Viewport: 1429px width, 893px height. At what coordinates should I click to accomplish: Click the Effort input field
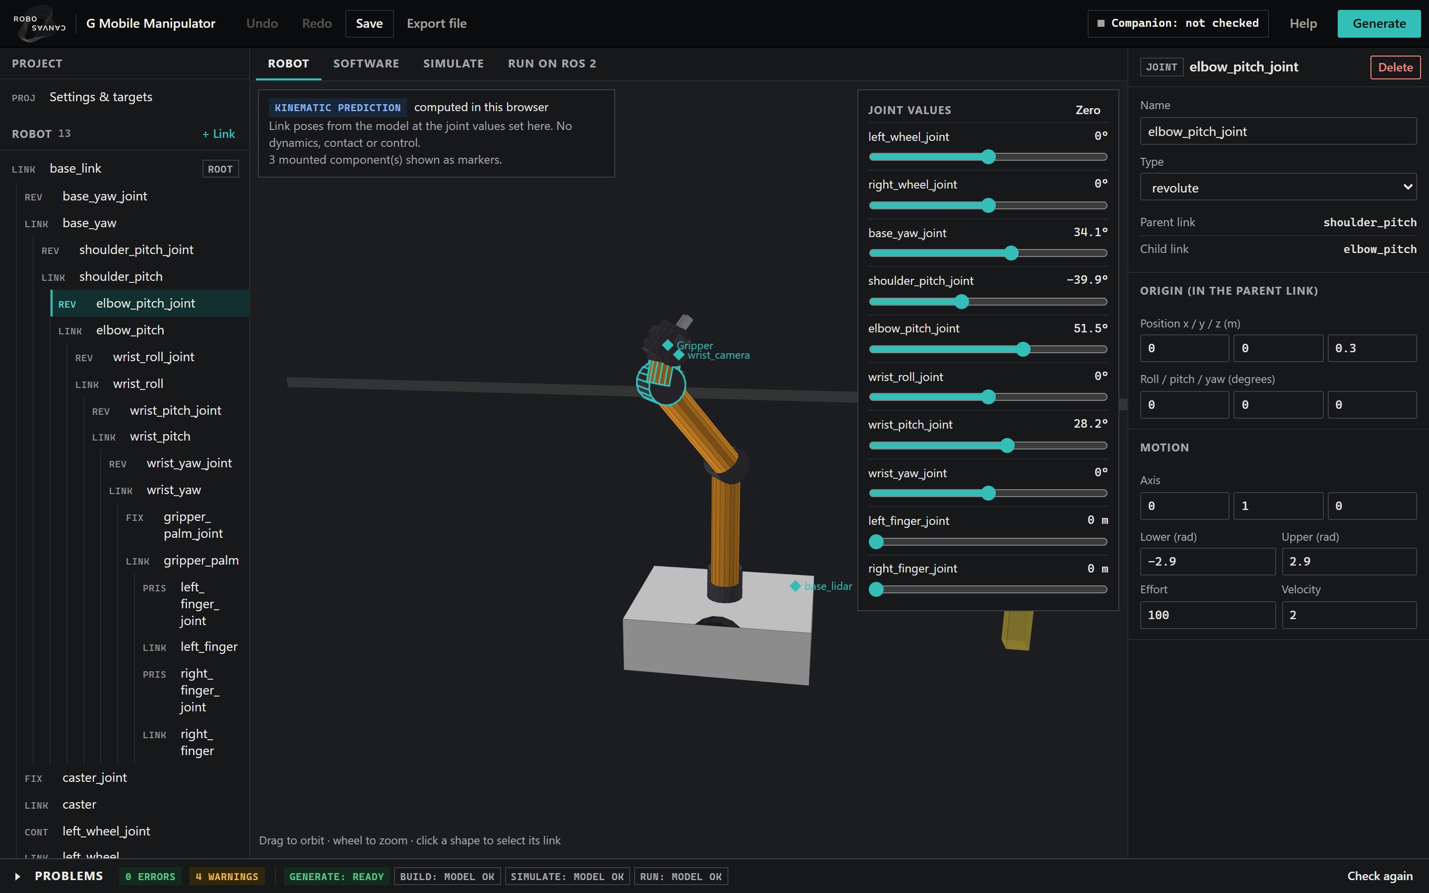click(x=1207, y=615)
